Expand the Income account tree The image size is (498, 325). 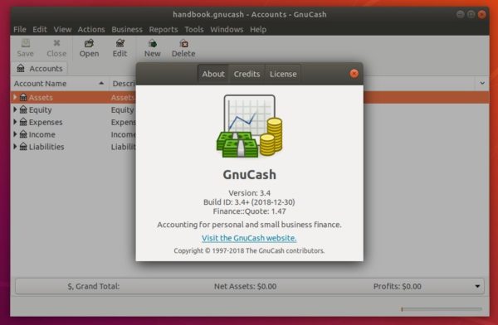(15, 134)
